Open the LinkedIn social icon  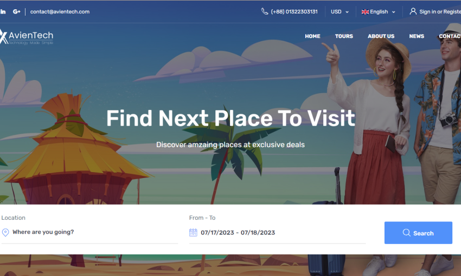[x=3, y=12]
